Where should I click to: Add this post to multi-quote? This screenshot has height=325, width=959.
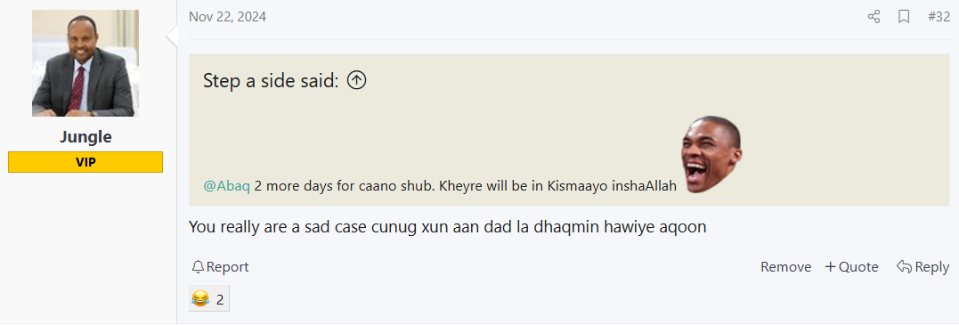point(852,267)
